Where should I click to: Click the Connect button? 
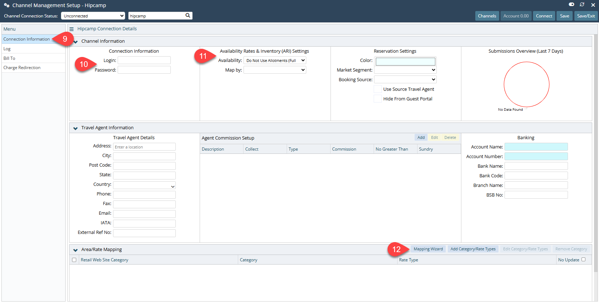point(544,16)
